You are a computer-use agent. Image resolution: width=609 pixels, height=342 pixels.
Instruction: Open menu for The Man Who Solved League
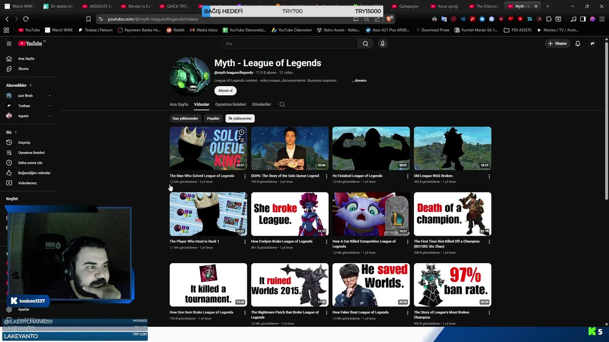click(245, 176)
